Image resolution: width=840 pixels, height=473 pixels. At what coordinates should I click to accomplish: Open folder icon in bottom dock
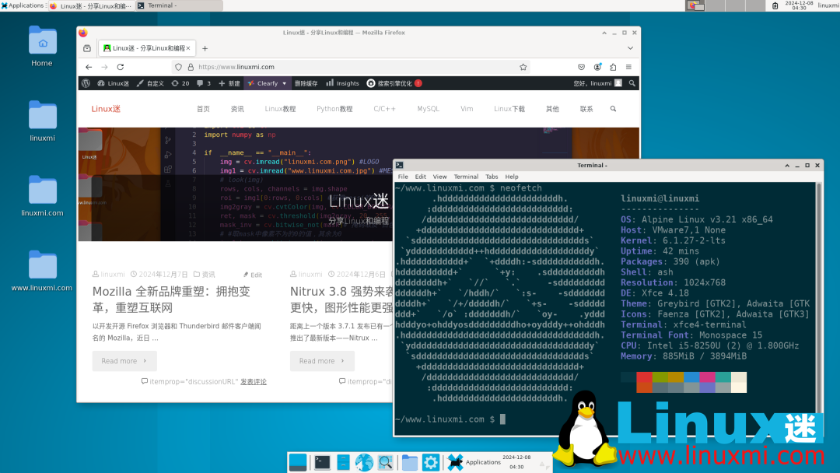pyautogui.click(x=410, y=462)
